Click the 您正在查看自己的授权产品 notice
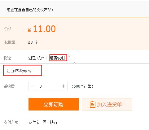Image resolution: width=149 pixels, height=130 pixels. tap(30, 10)
